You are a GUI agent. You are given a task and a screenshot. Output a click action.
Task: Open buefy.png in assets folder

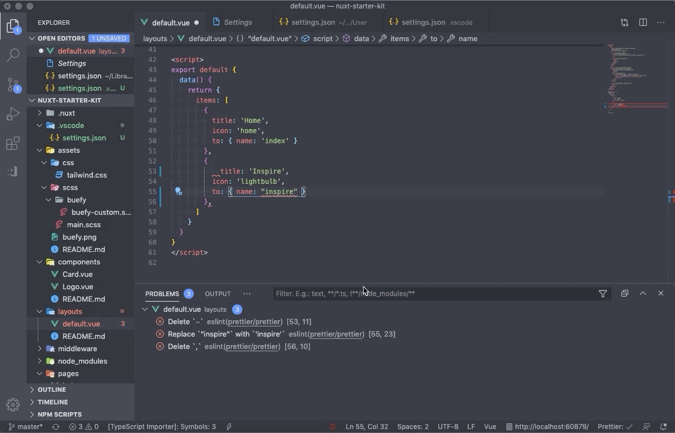(79, 237)
